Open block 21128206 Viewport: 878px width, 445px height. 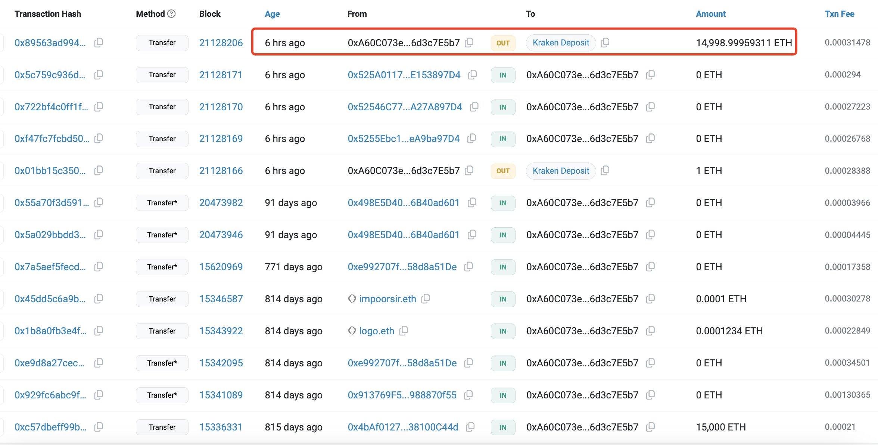pos(221,43)
